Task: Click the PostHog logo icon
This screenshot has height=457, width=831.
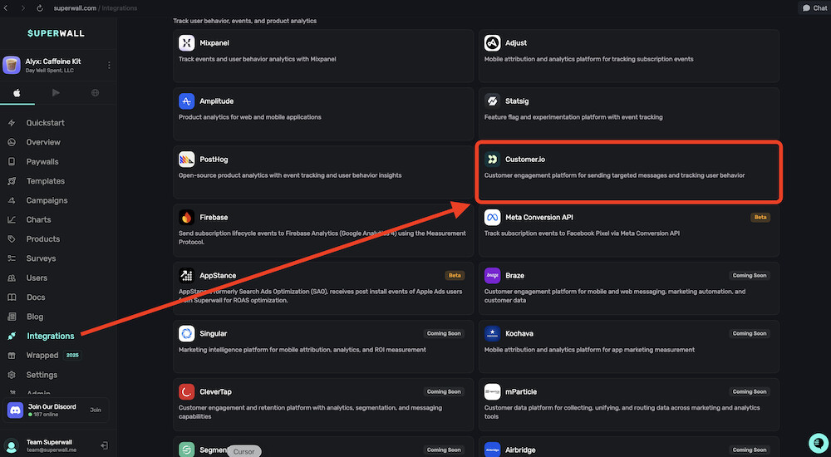Action: coord(186,160)
